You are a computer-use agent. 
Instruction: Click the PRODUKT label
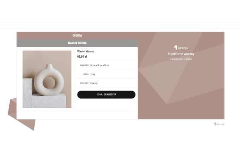tap(84, 83)
